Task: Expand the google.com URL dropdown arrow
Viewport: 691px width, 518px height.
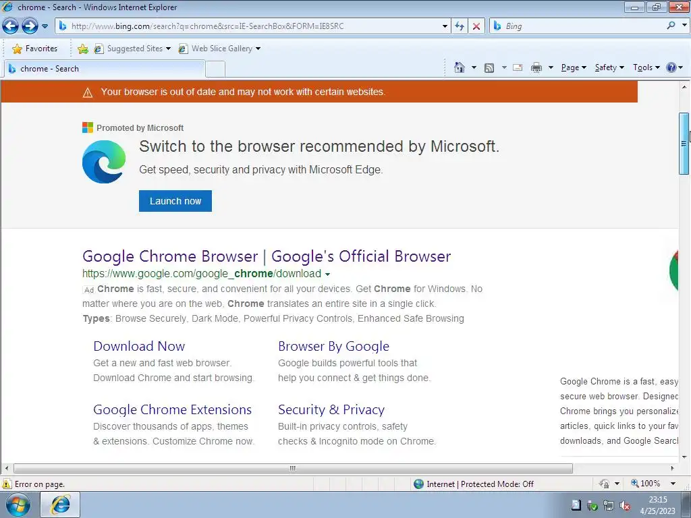Action: [x=327, y=274]
